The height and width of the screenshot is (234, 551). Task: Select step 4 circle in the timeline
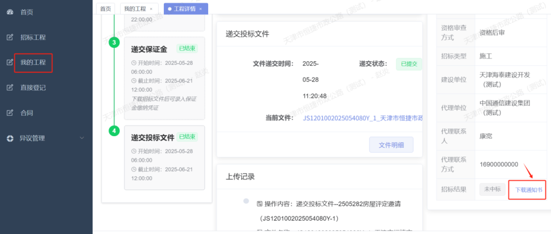pyautogui.click(x=114, y=131)
